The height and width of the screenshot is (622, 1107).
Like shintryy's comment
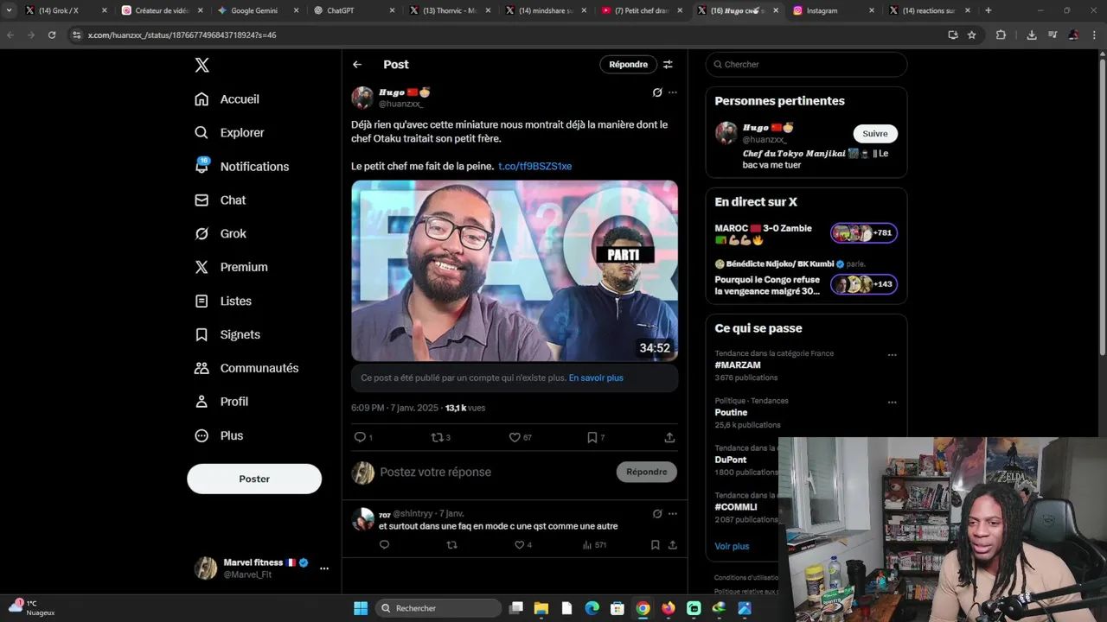(x=519, y=545)
